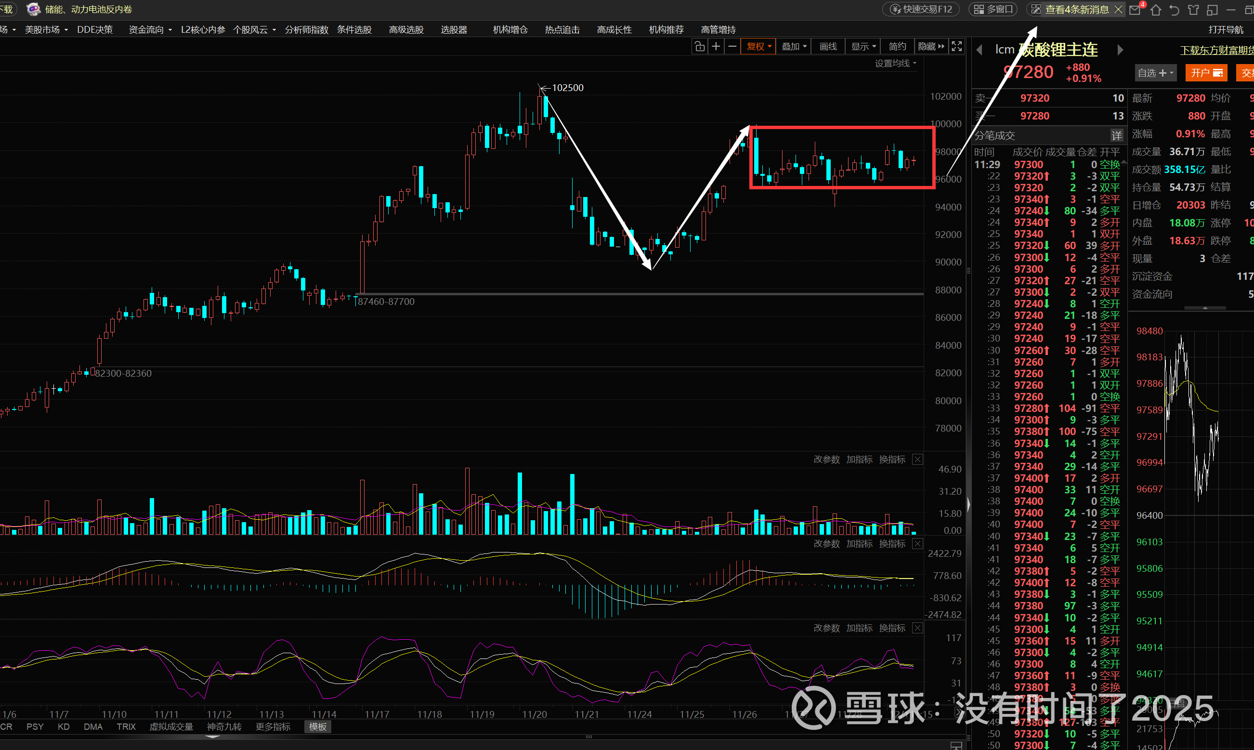This screenshot has width=1254, height=750.
Task: Open the mail inbox icon
Action: point(1135,10)
